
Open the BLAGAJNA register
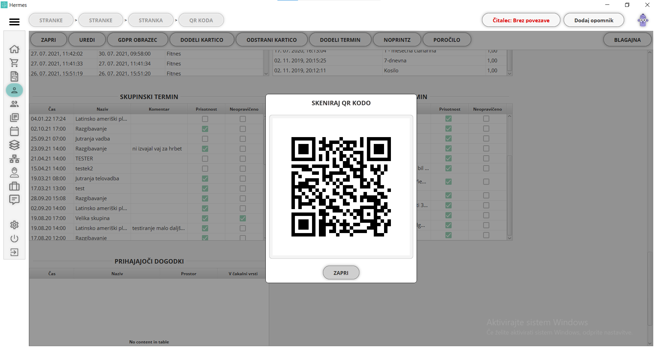tap(627, 40)
